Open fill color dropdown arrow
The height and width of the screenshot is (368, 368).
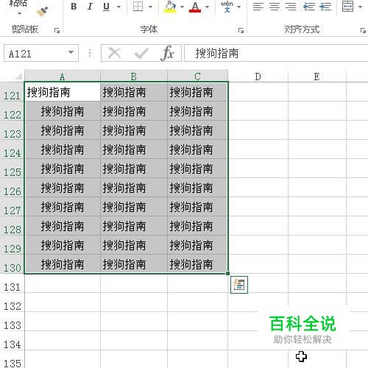point(182,7)
